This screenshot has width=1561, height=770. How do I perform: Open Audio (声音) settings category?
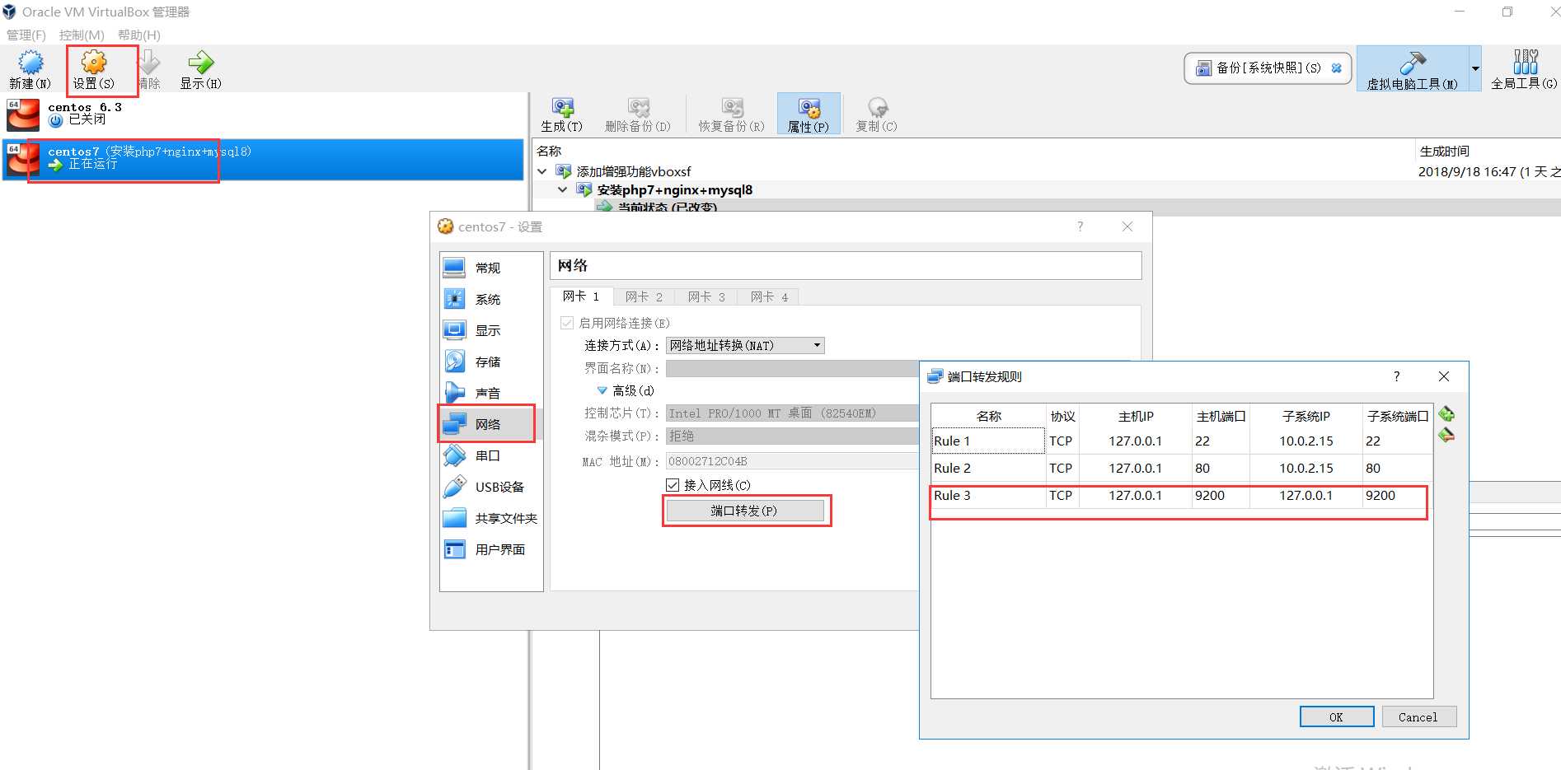click(x=490, y=393)
